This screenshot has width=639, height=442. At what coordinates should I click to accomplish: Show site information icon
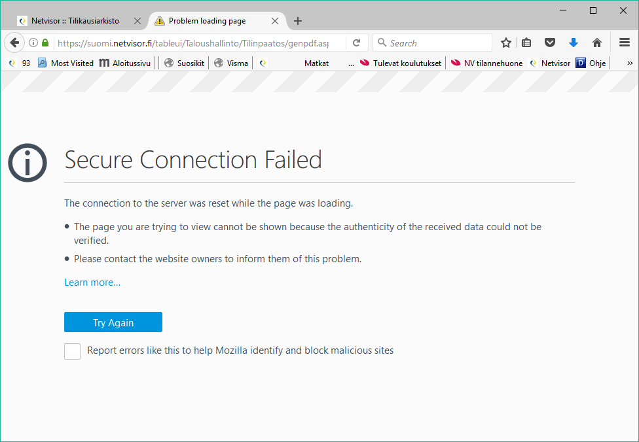33,43
